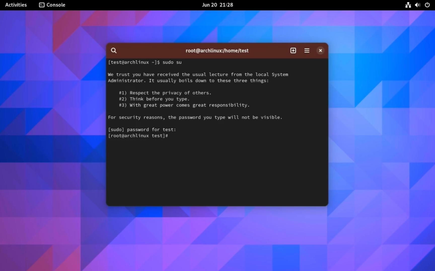Expand the clock calendar dropdown

point(217,5)
